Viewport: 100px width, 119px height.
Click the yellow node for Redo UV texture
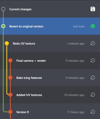(x=7, y=43)
